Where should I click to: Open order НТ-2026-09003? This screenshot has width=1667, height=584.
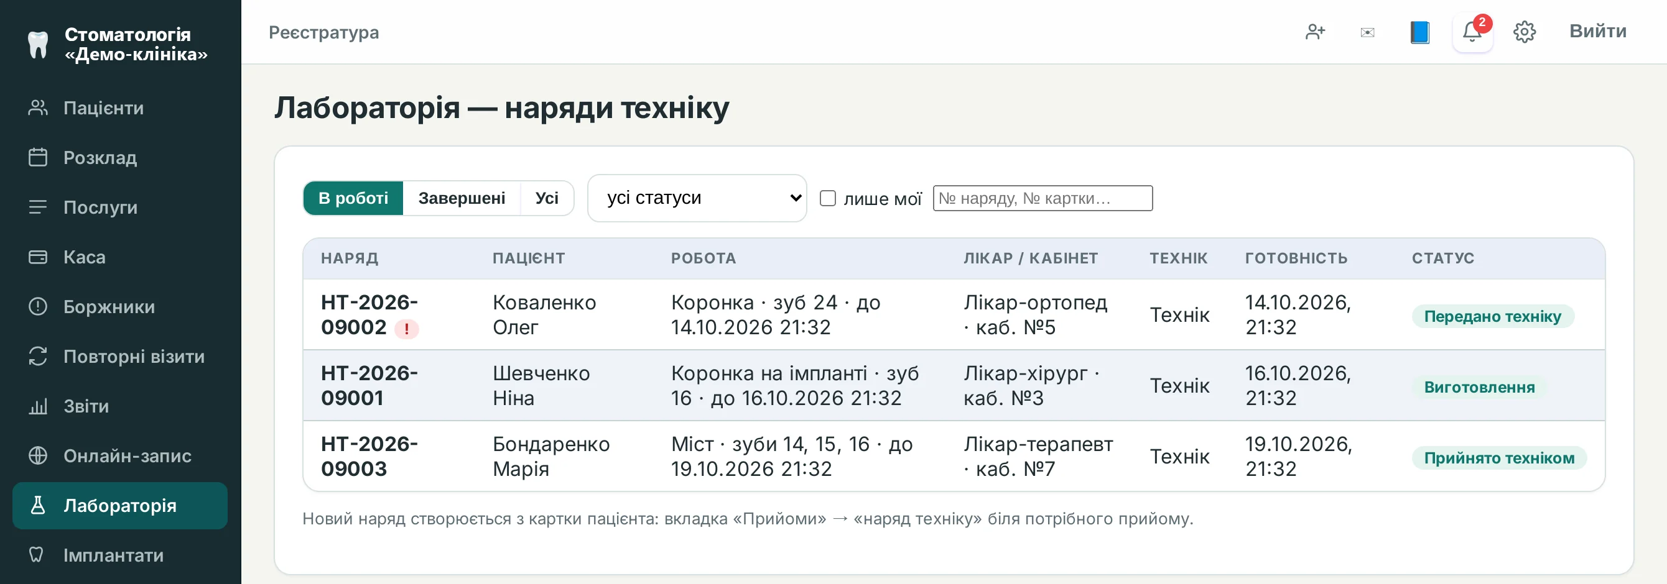pyautogui.click(x=369, y=456)
